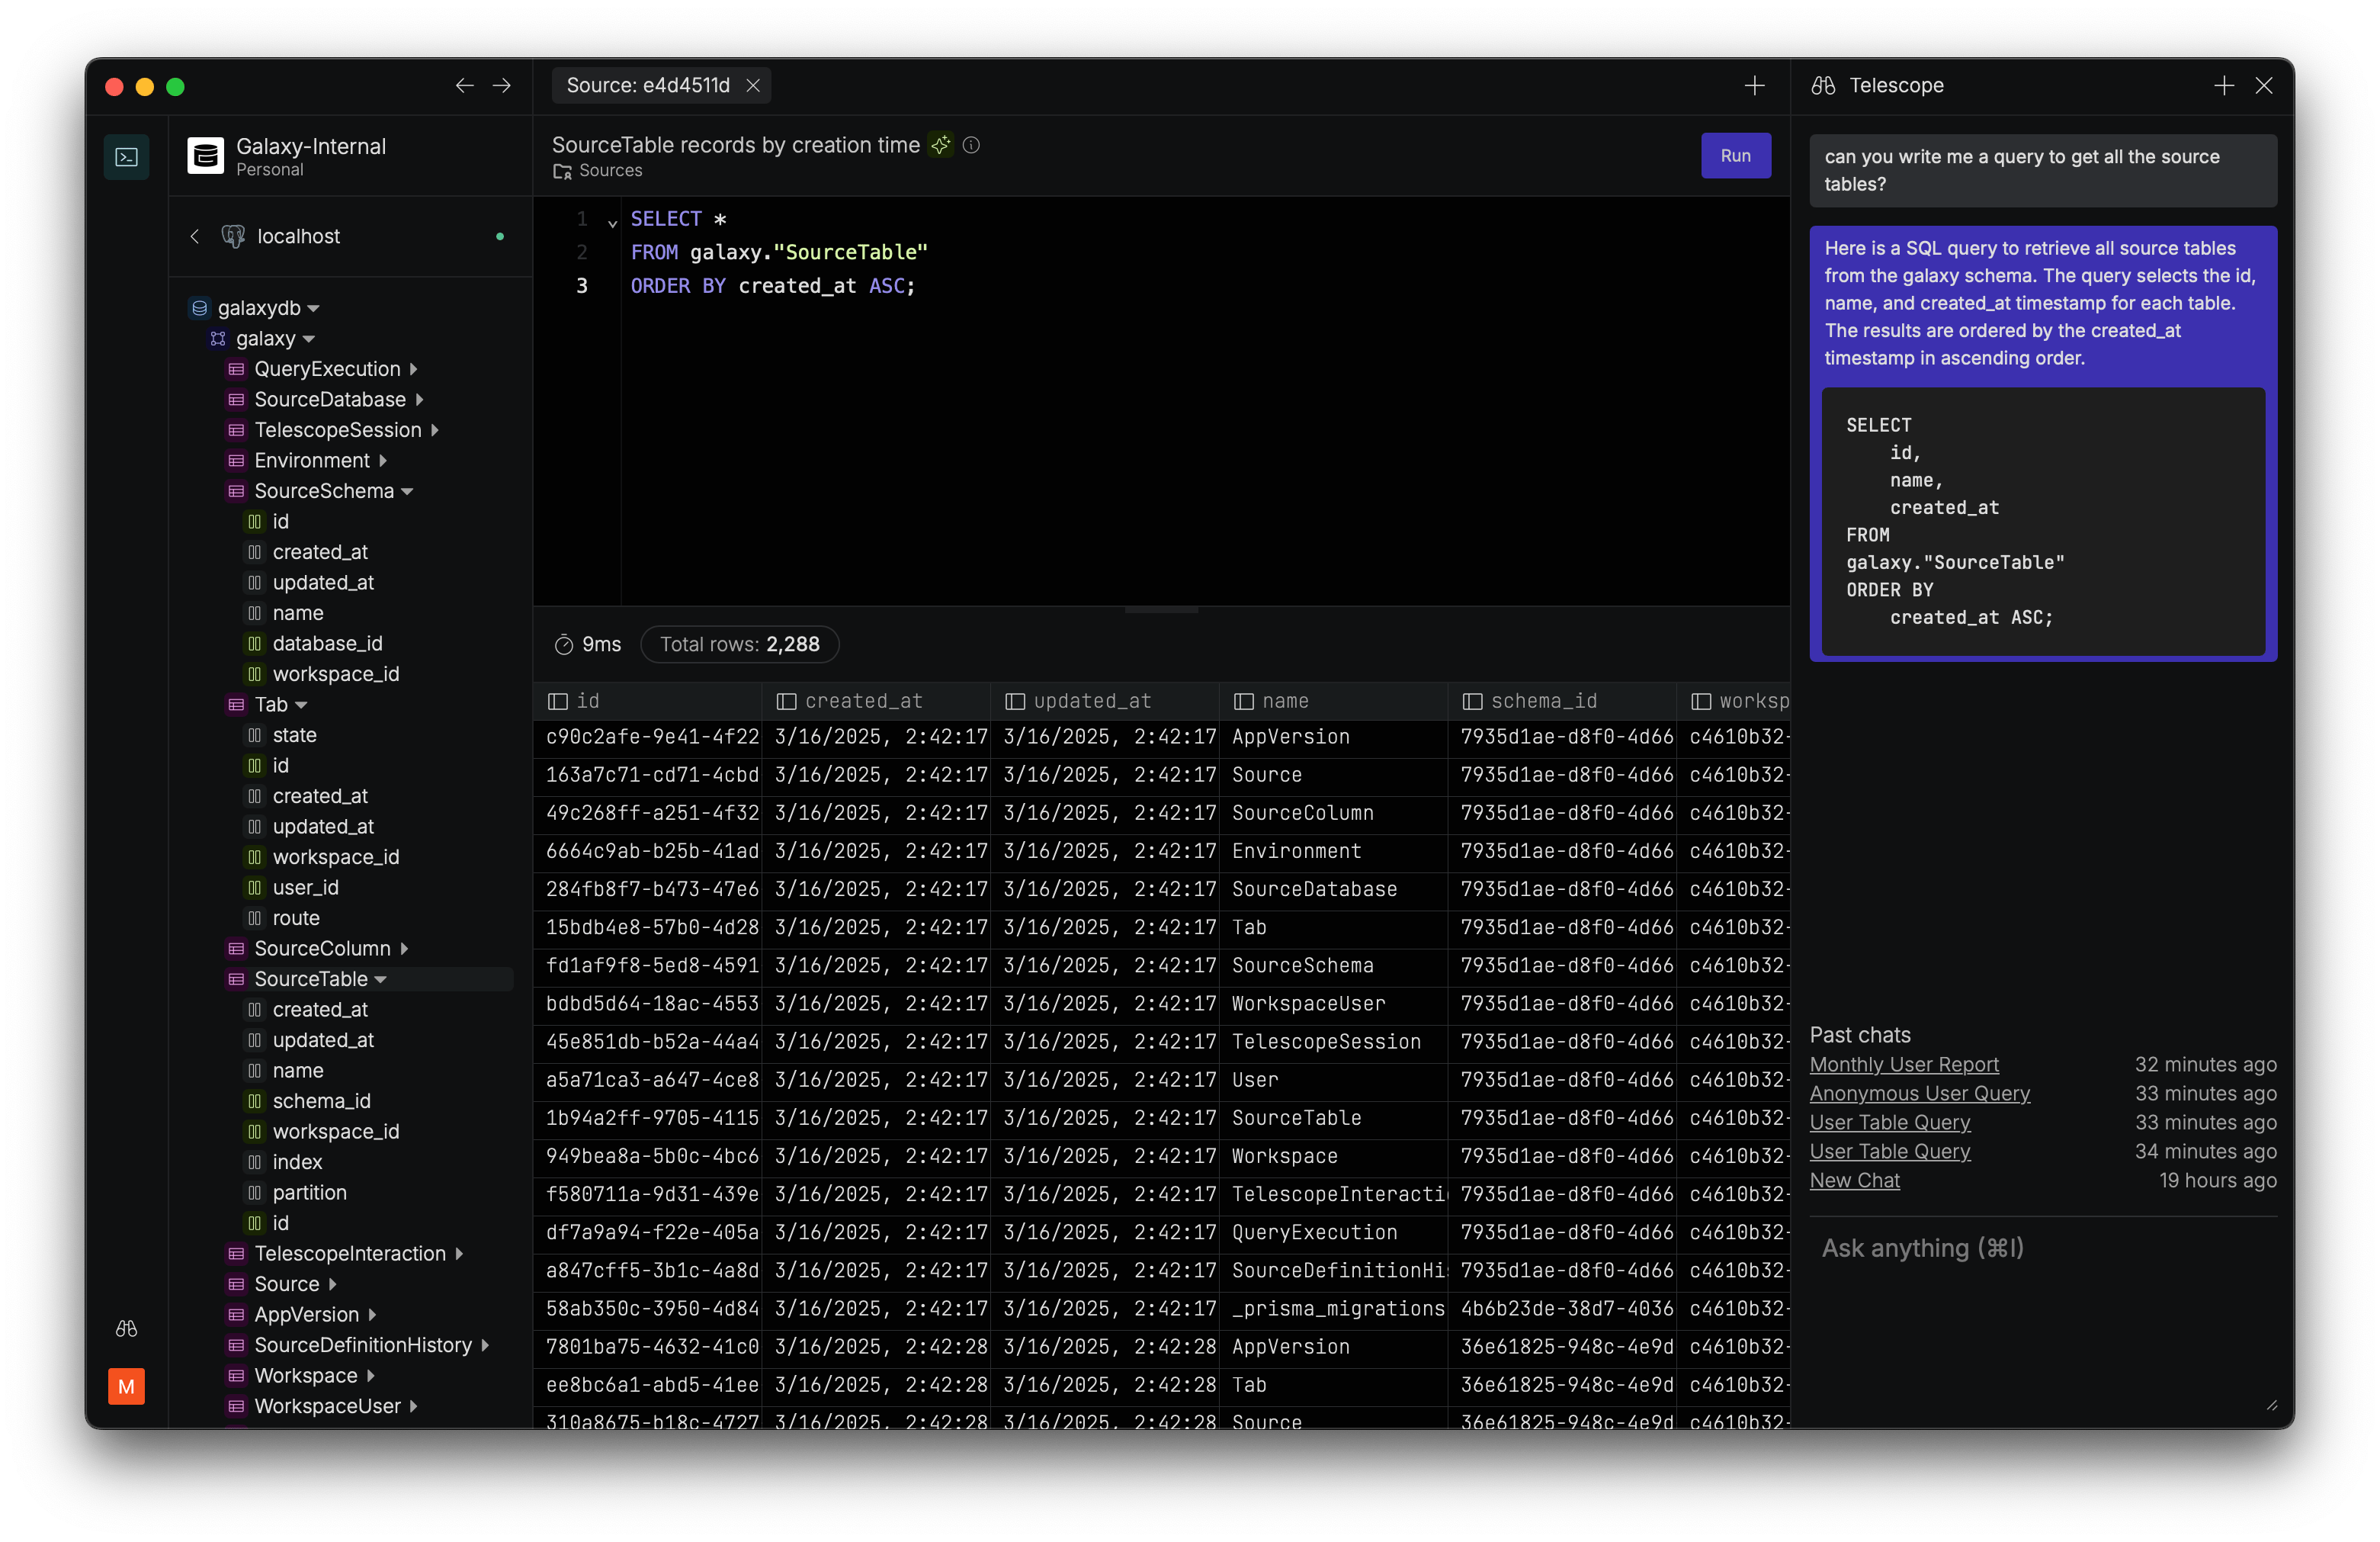Select the partition column under SourceTable

[309, 1193]
